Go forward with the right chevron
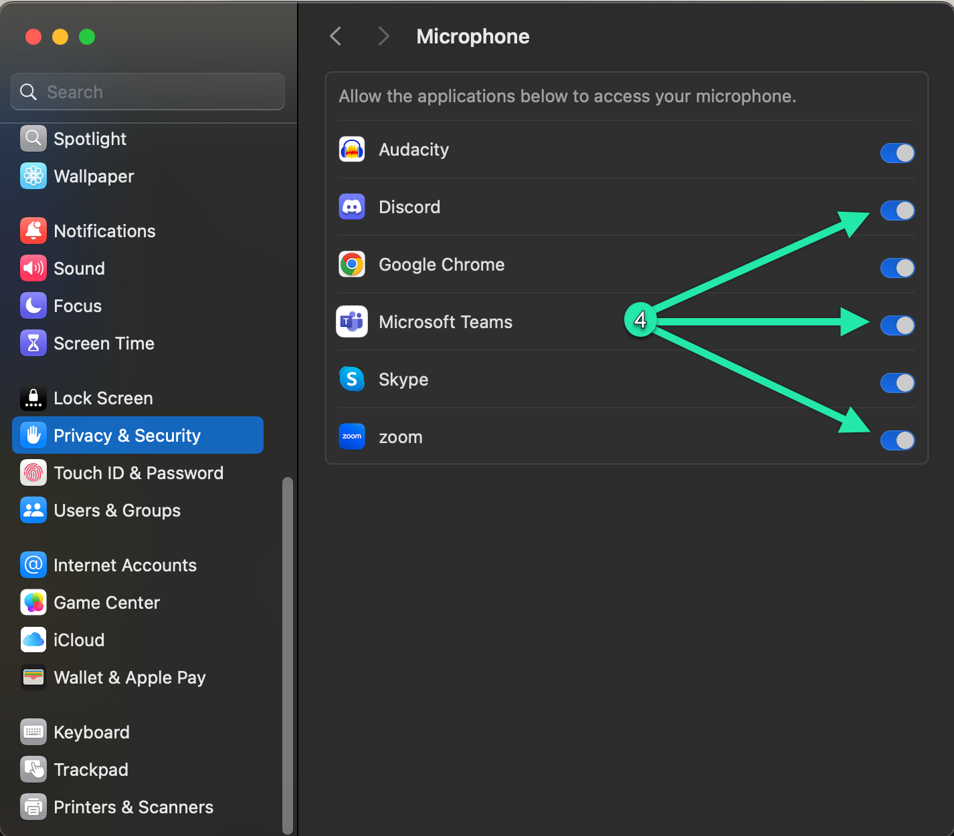Screen dimensions: 954x836 tap(383, 36)
